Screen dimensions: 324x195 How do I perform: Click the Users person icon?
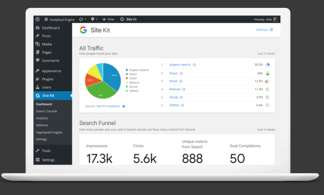click(x=38, y=87)
